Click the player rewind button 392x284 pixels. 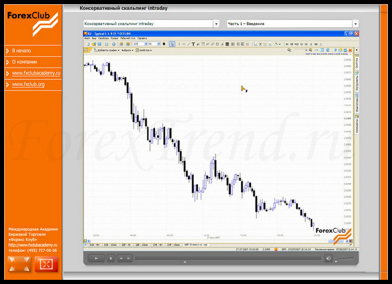tap(121, 258)
